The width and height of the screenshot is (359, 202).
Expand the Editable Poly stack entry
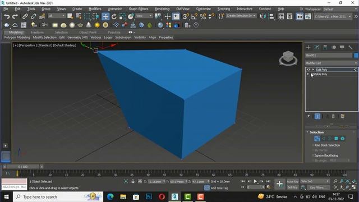point(308,74)
